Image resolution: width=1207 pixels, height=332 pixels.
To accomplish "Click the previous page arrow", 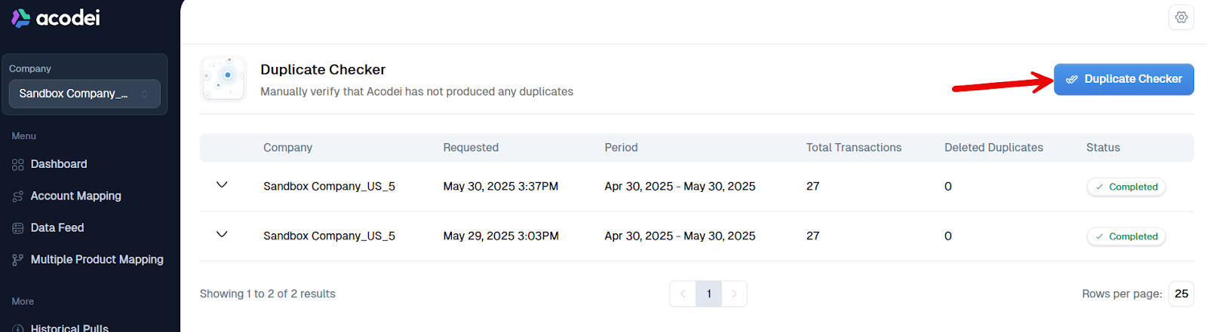I will point(683,294).
